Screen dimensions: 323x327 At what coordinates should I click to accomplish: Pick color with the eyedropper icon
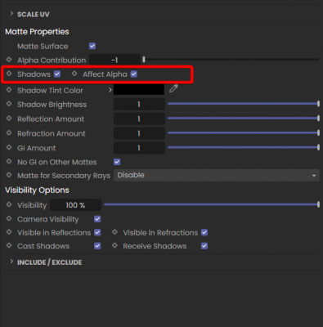point(173,88)
